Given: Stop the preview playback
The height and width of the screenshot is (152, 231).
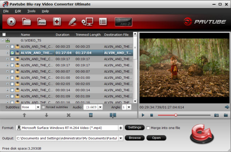Looking at the screenshot, I should (x=152, y=115).
